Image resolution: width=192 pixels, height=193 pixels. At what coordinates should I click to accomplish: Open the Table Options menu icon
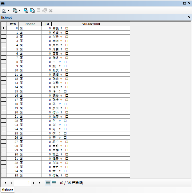pyautogui.click(x=4, y=11)
